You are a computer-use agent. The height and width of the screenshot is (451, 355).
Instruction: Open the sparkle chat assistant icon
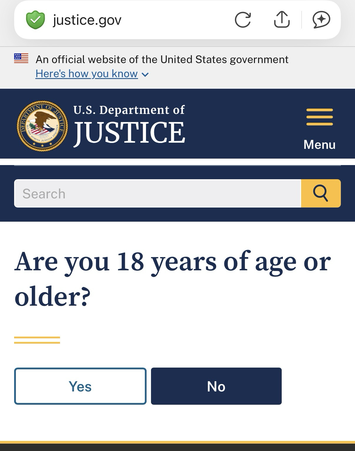(x=321, y=20)
